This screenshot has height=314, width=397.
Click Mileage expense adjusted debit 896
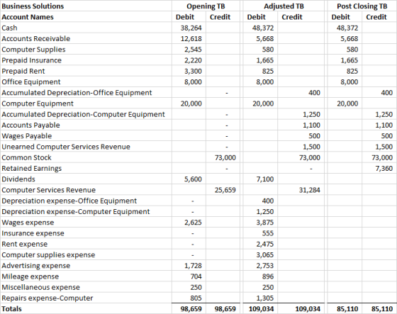(x=268, y=276)
